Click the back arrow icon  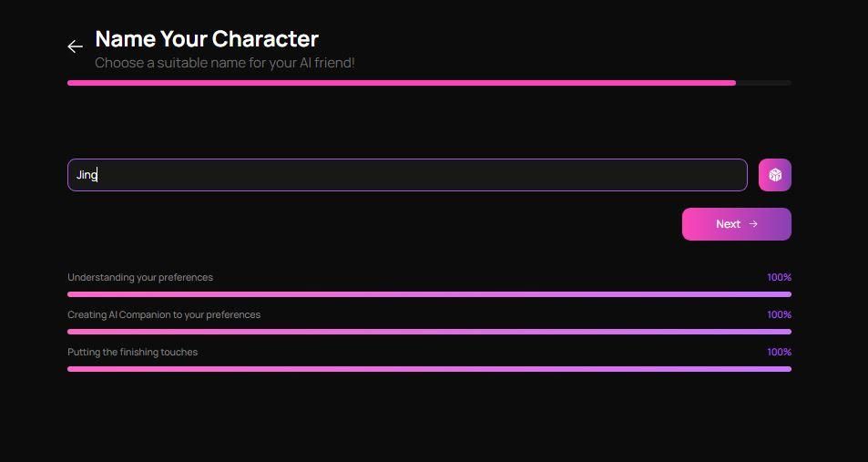tap(76, 46)
